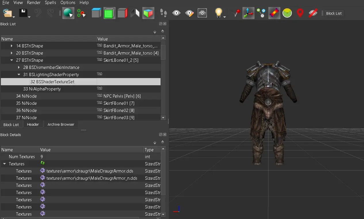Switch to Front view green cube

click(109, 13)
